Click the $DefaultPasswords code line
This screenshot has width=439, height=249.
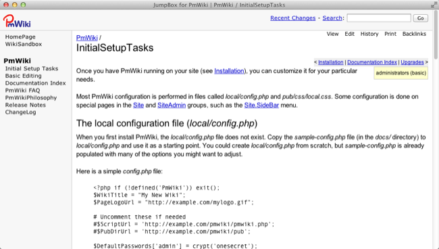[x=176, y=246]
